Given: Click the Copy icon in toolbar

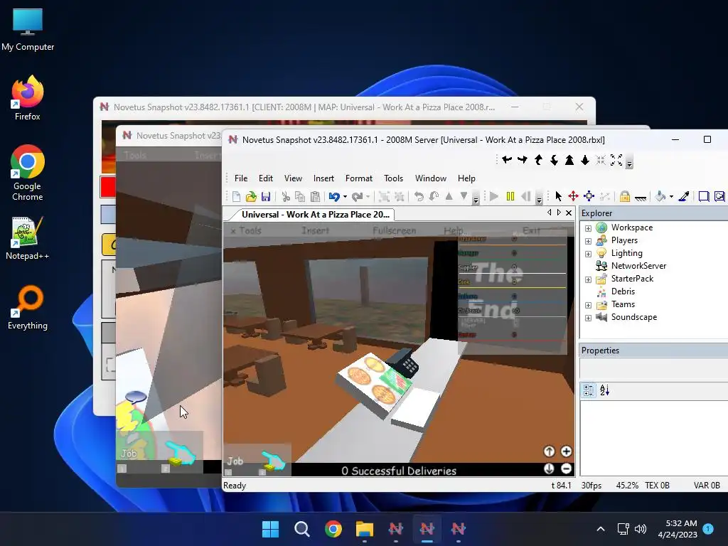Looking at the screenshot, I should coord(300,197).
